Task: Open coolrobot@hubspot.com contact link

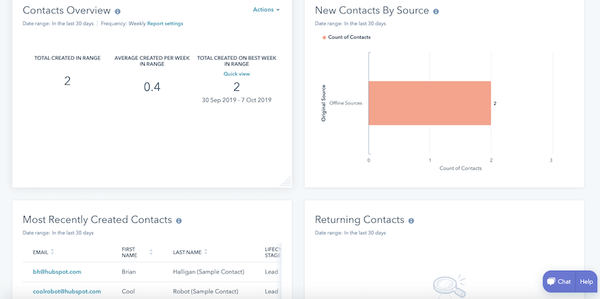Action: [67, 291]
